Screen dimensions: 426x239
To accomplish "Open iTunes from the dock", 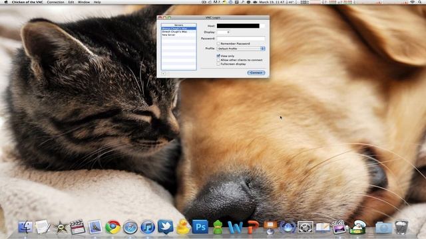I will 148,227.
